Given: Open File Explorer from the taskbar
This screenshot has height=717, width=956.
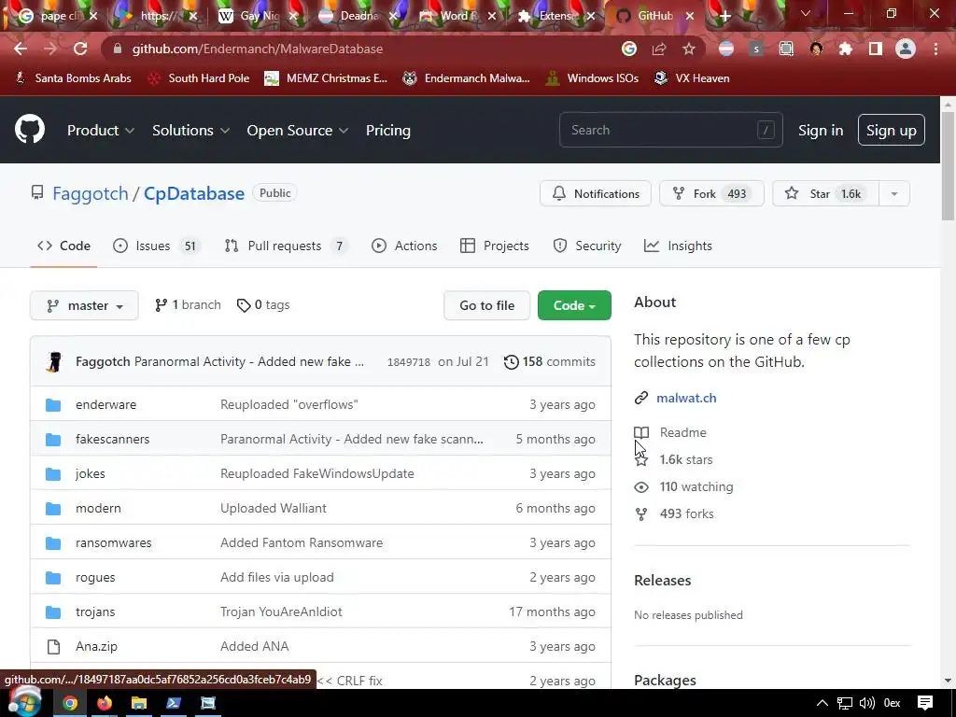Looking at the screenshot, I should 139,703.
